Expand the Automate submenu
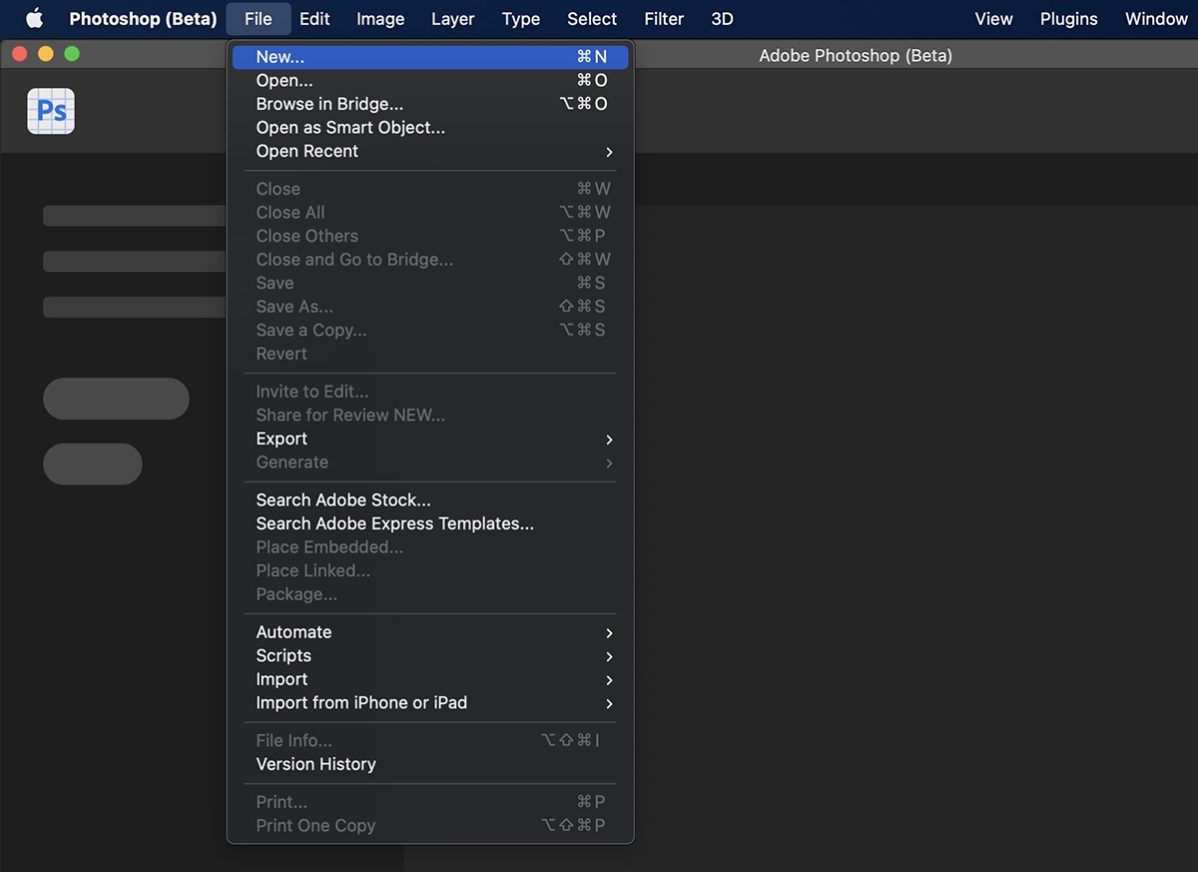 click(x=430, y=632)
